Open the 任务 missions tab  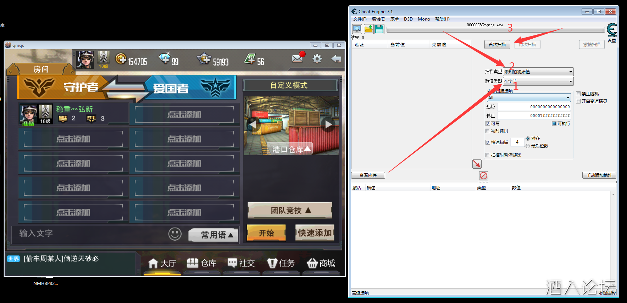click(x=281, y=263)
